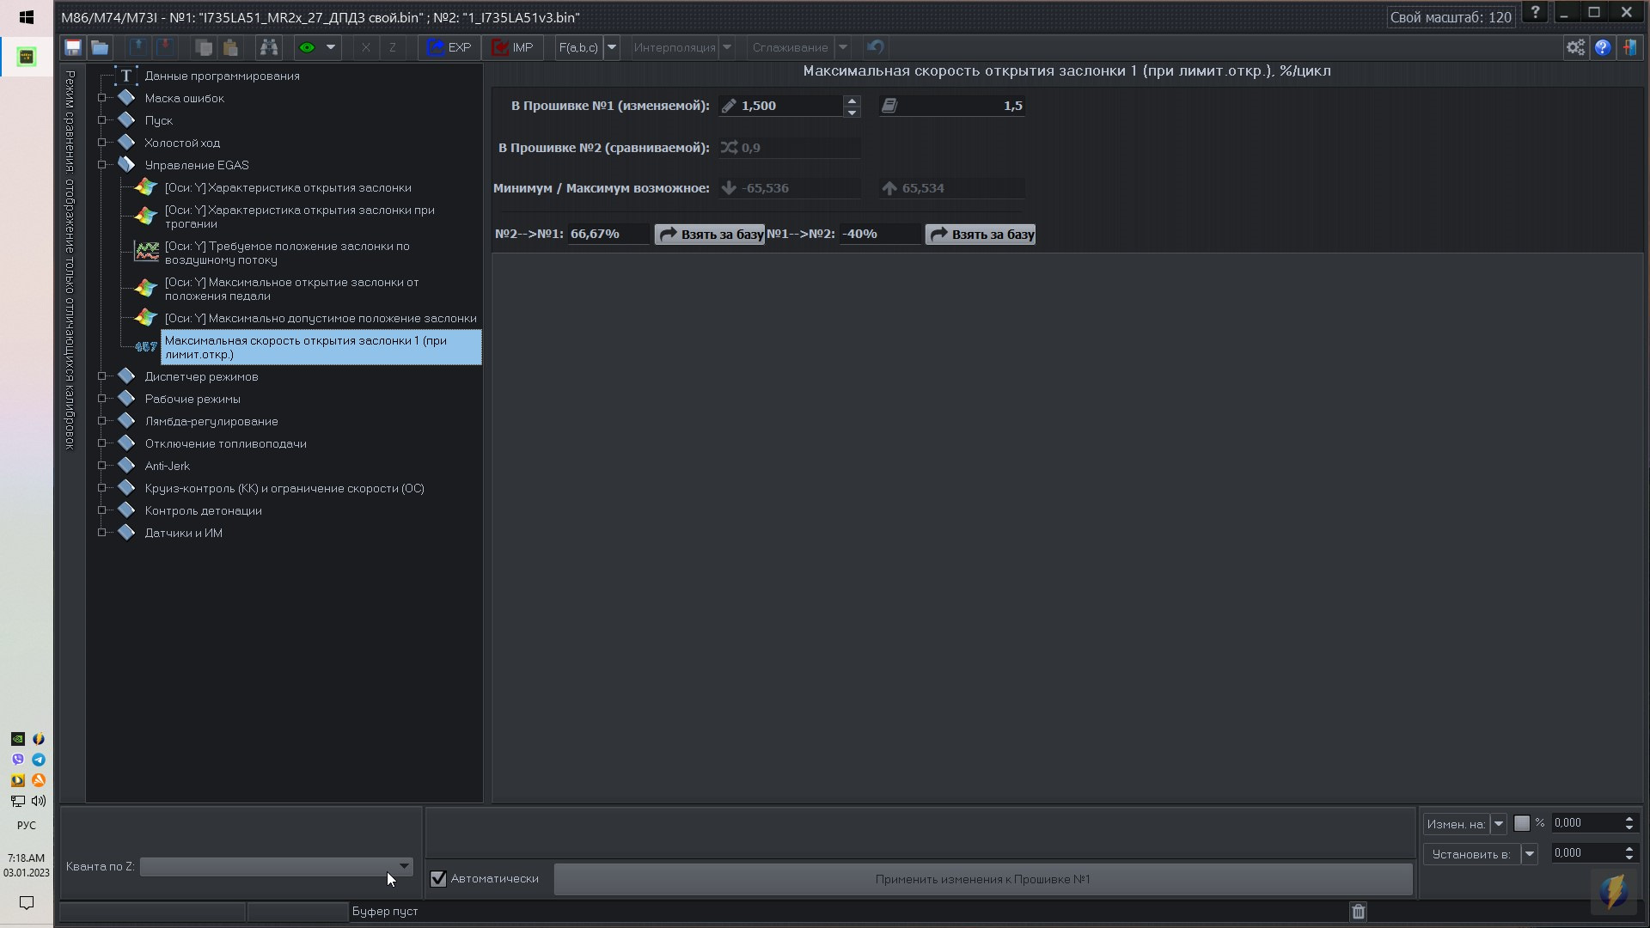
Task: Toggle the green eye visibility button
Action: 307,47
